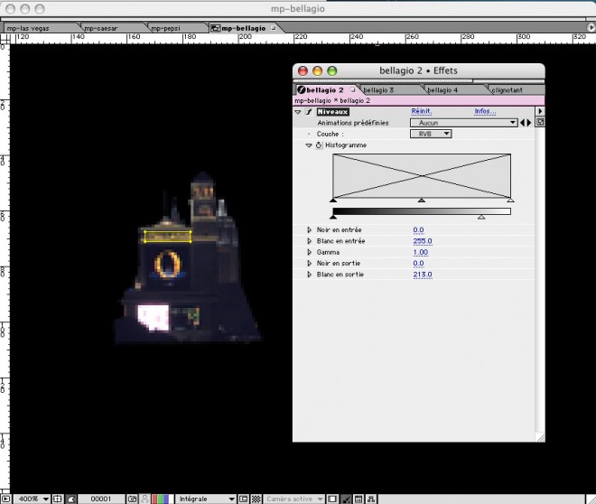Collapse the Niveaux effect section
Viewport: 596px width, 504px height.
point(298,111)
